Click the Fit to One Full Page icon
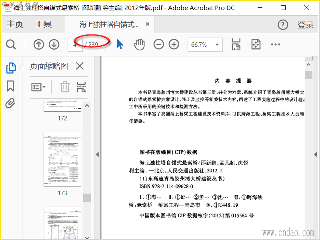This screenshot has height=240, width=320. pos(256,44)
